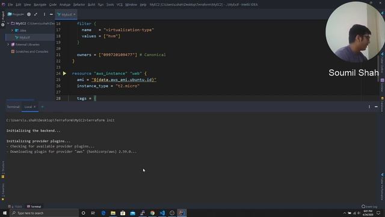Open Terminal panel options (vertical dots)
385x217 pixels.
pos(369,107)
